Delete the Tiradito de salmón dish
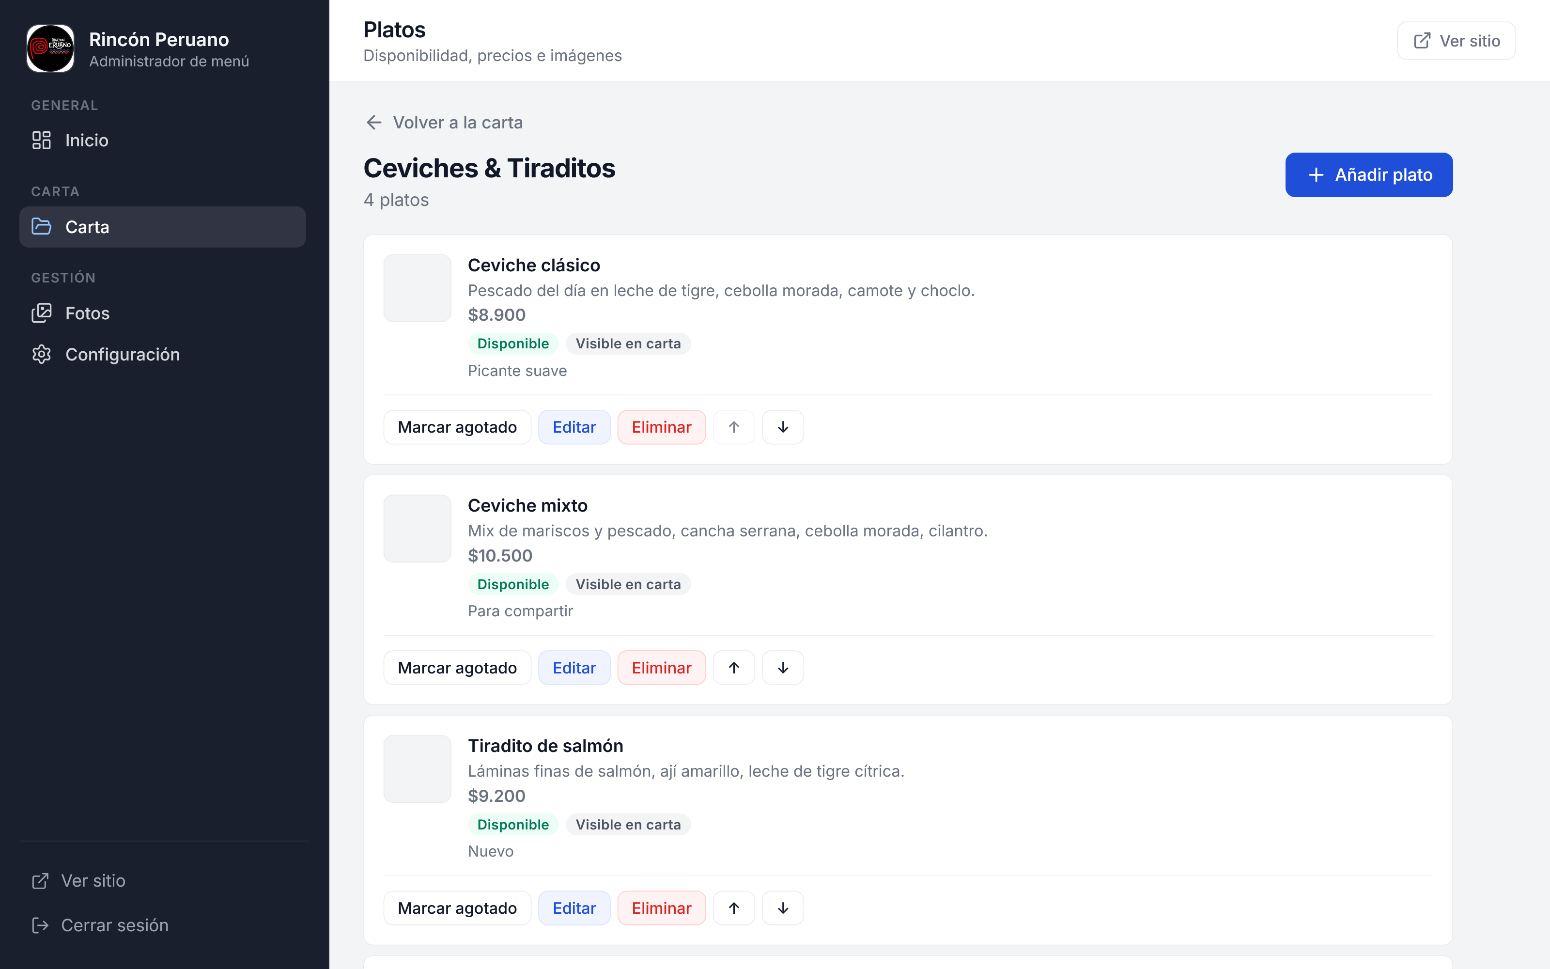Image resolution: width=1550 pixels, height=969 pixels. (x=661, y=908)
